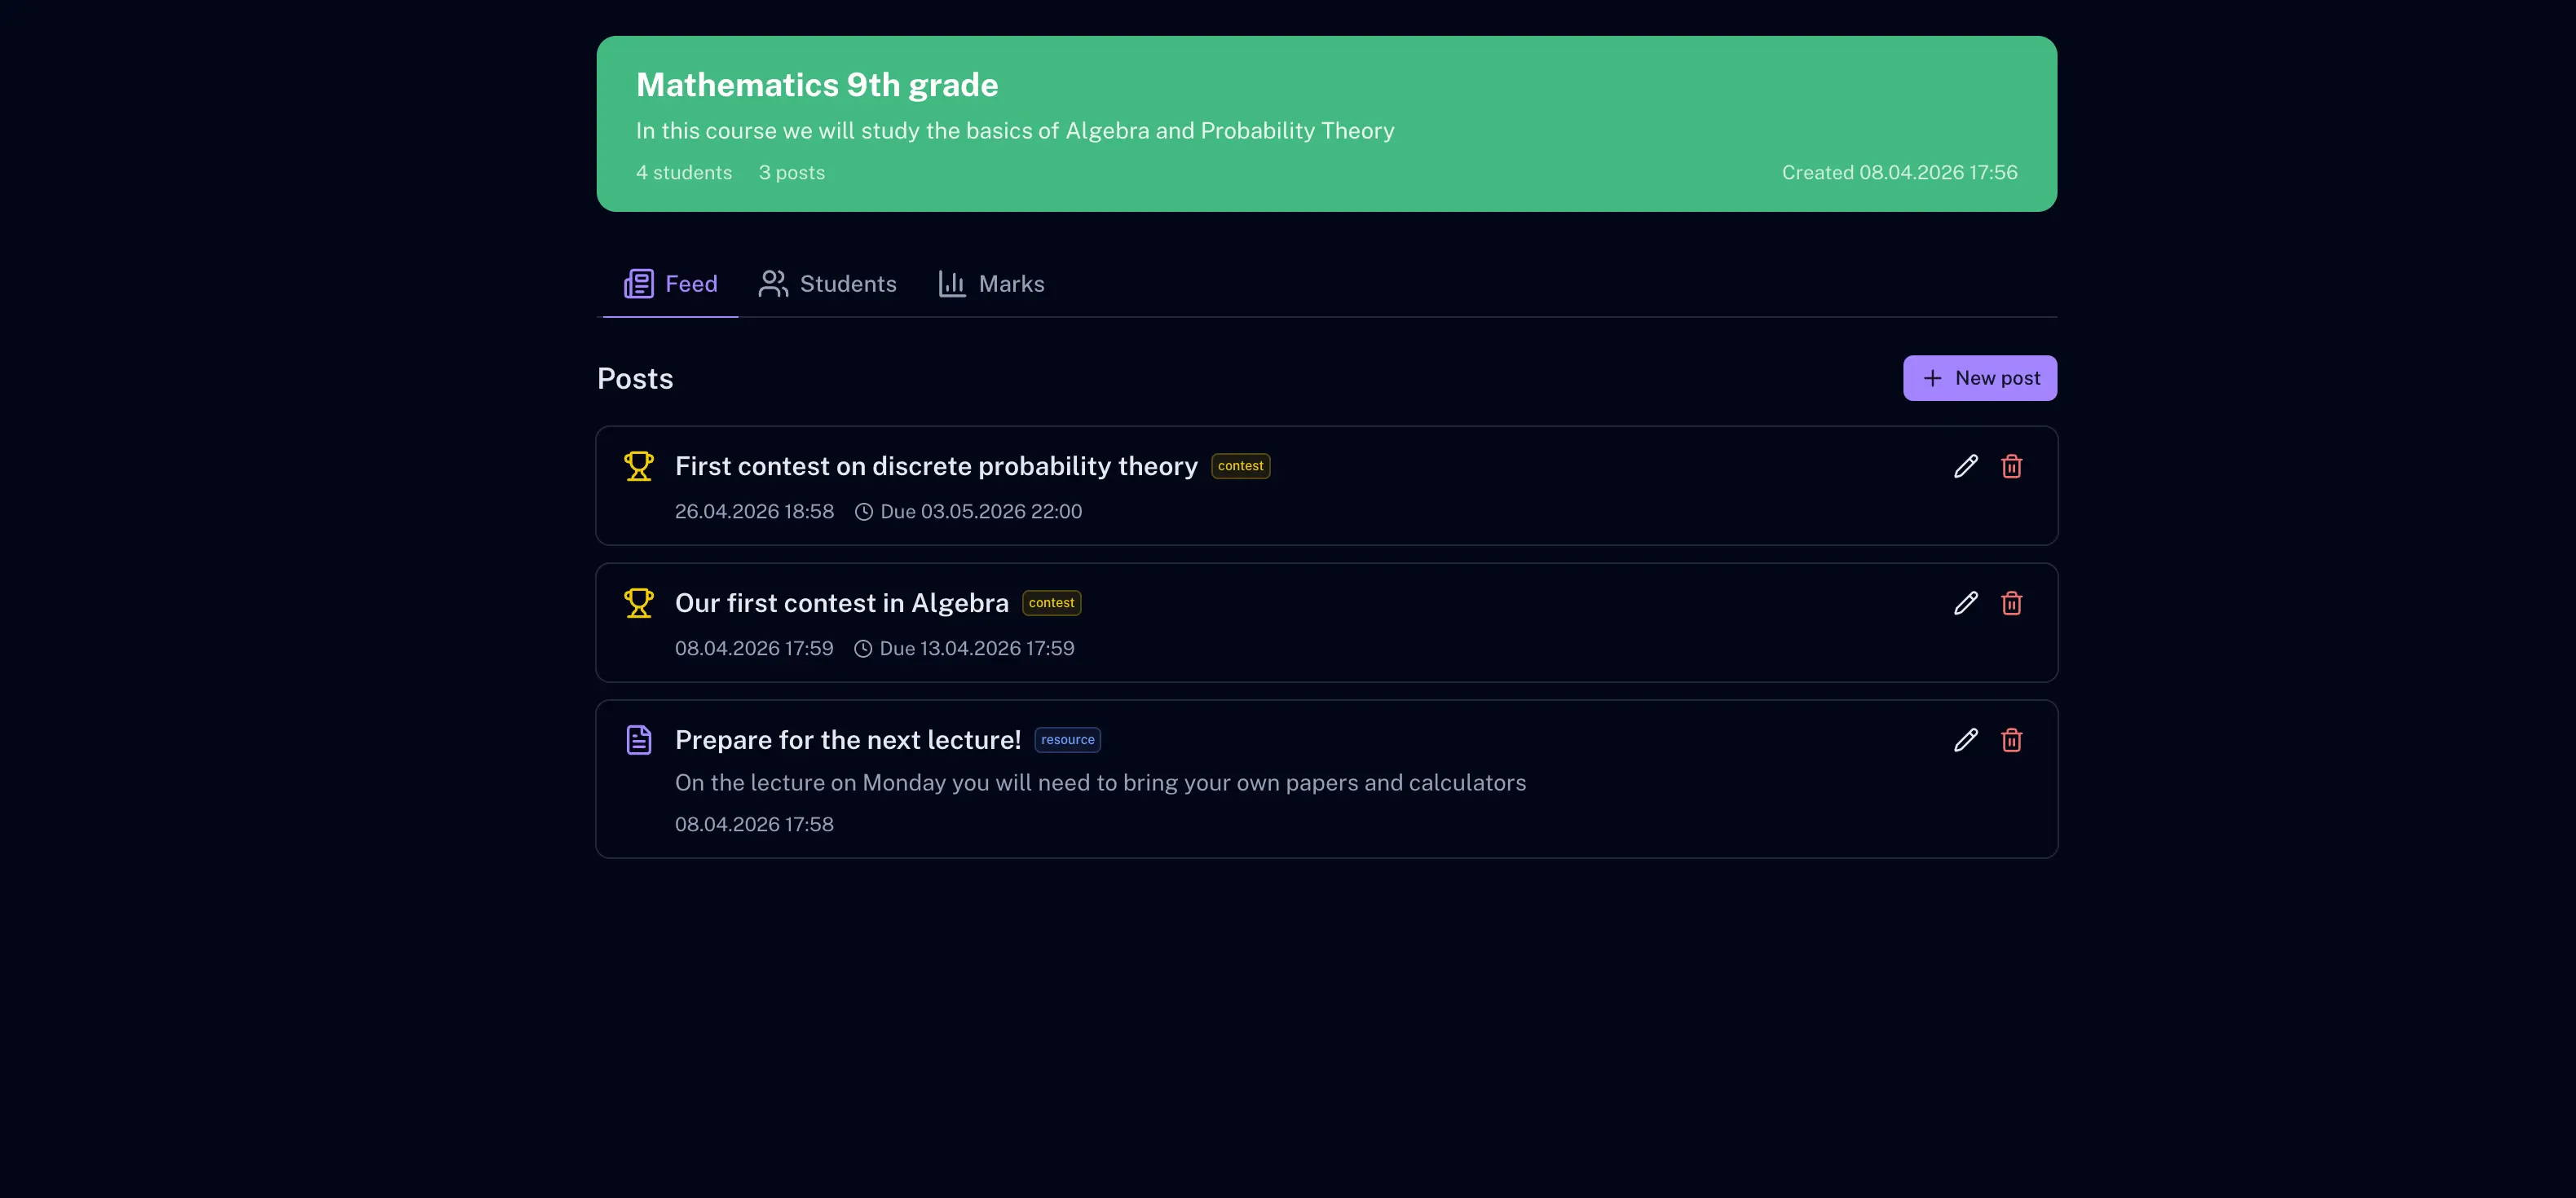This screenshot has height=1198, width=2576.
Task: Edit the discrete probability theory contest post
Action: pos(1965,466)
